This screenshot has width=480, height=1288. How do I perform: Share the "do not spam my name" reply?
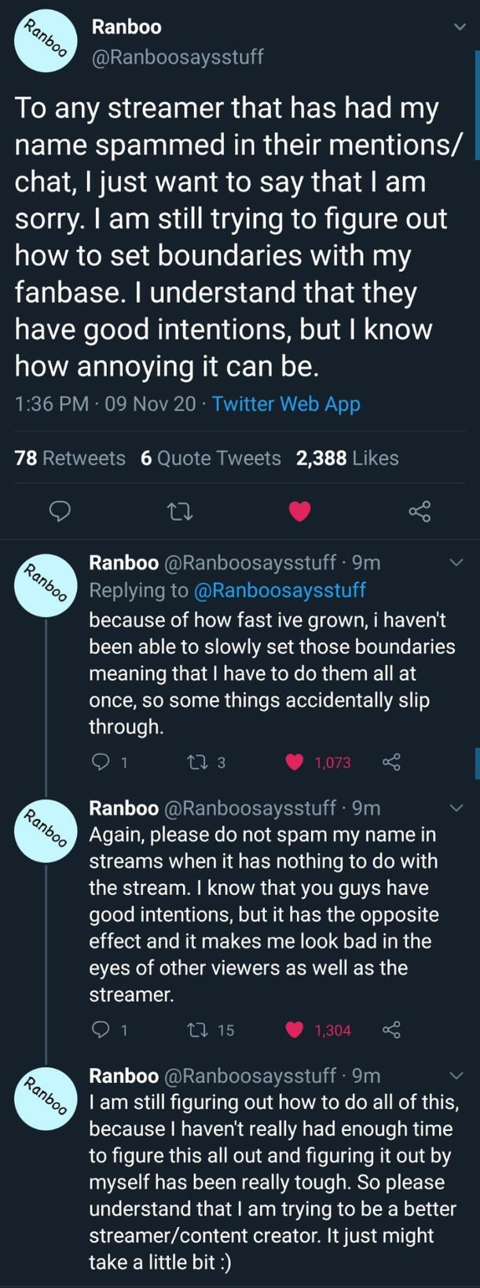pos(390,1029)
